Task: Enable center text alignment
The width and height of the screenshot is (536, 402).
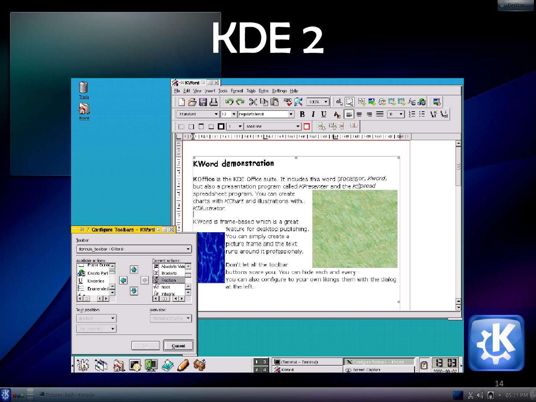Action: pos(359,114)
